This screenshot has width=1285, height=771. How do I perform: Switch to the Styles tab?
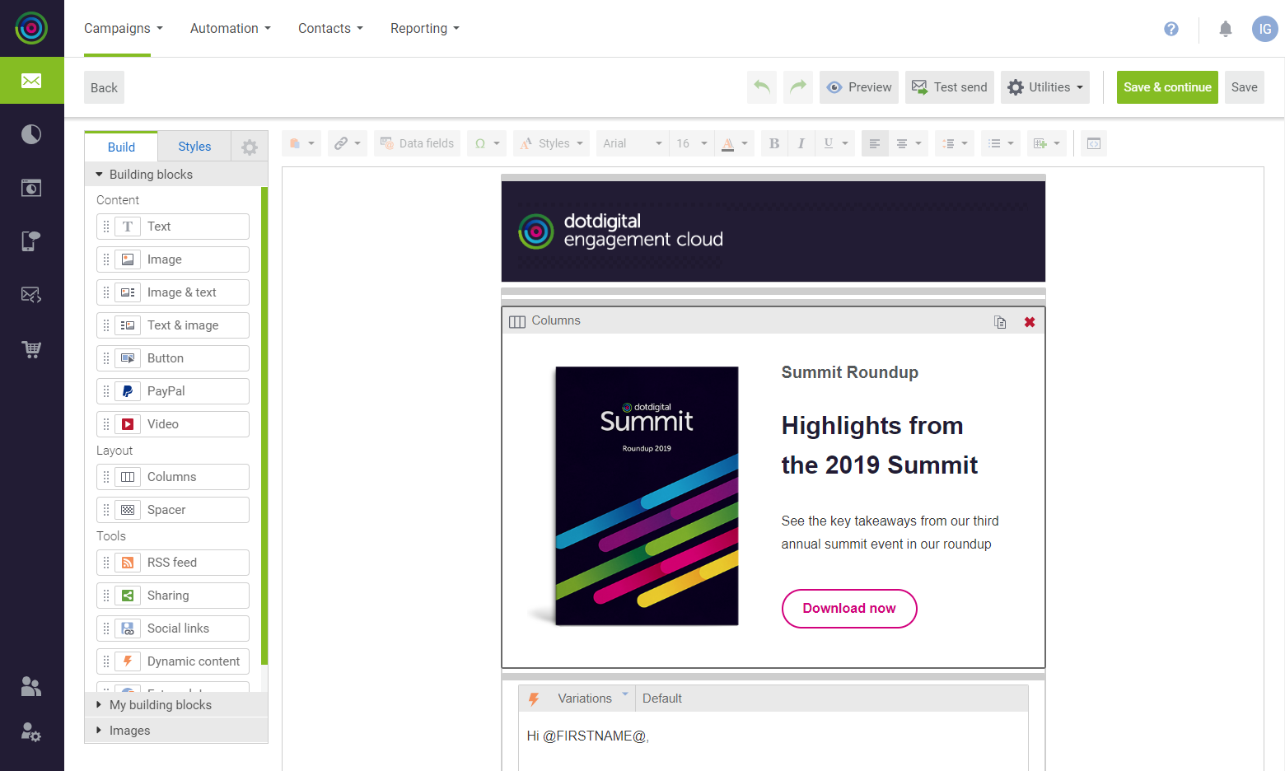194,146
